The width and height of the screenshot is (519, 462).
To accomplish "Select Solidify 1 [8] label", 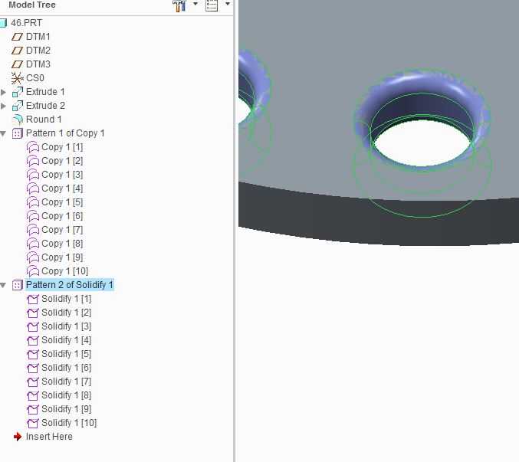I will [x=66, y=395].
